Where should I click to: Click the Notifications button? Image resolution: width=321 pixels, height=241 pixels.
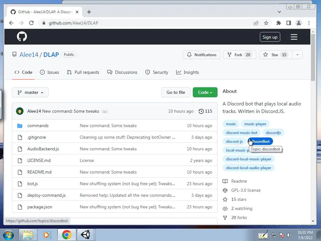202,55
